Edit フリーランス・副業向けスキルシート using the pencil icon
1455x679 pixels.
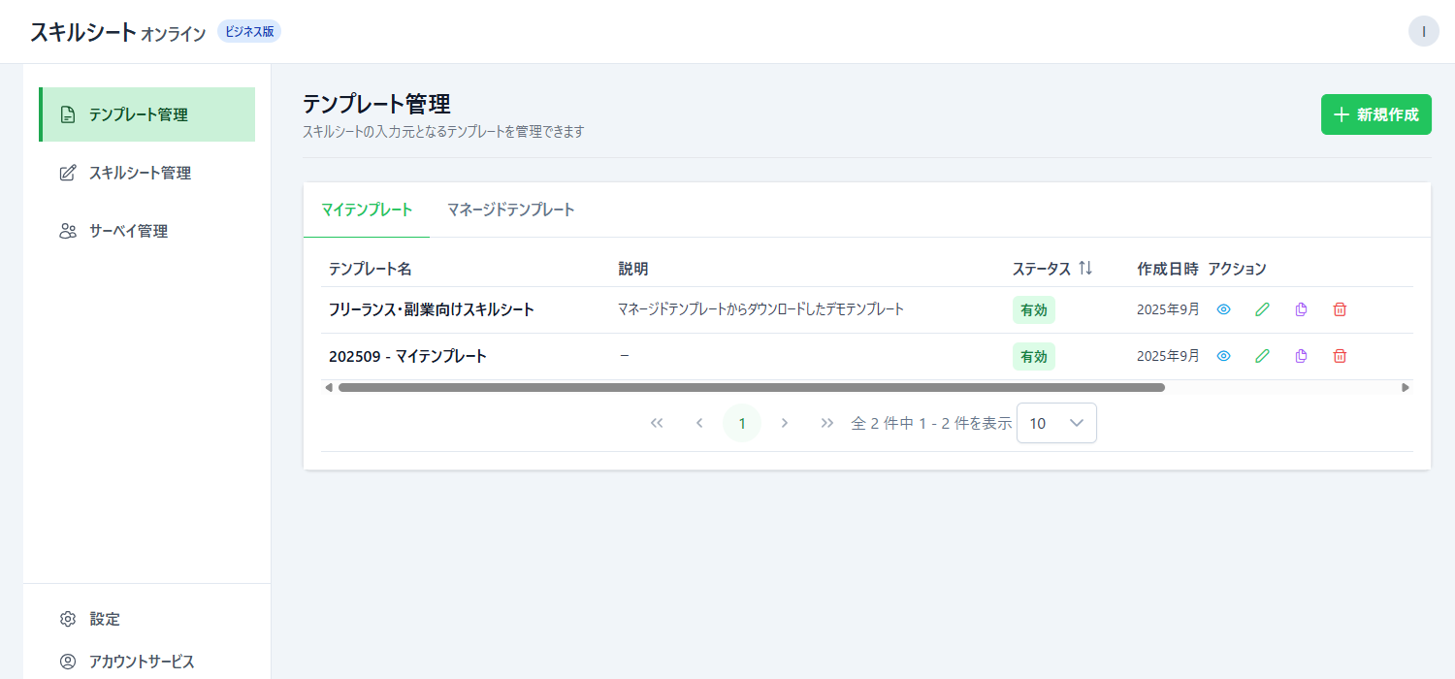(1262, 309)
